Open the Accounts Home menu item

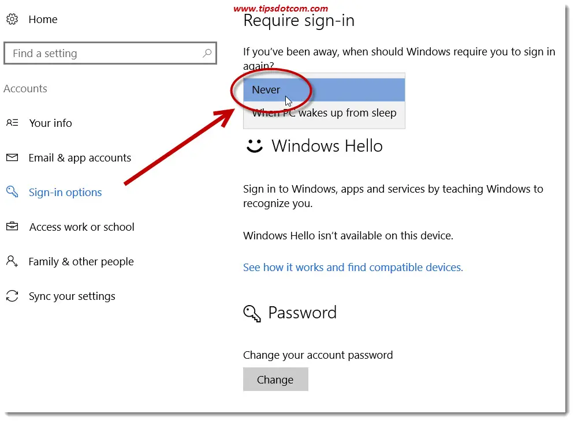pyautogui.click(x=42, y=19)
